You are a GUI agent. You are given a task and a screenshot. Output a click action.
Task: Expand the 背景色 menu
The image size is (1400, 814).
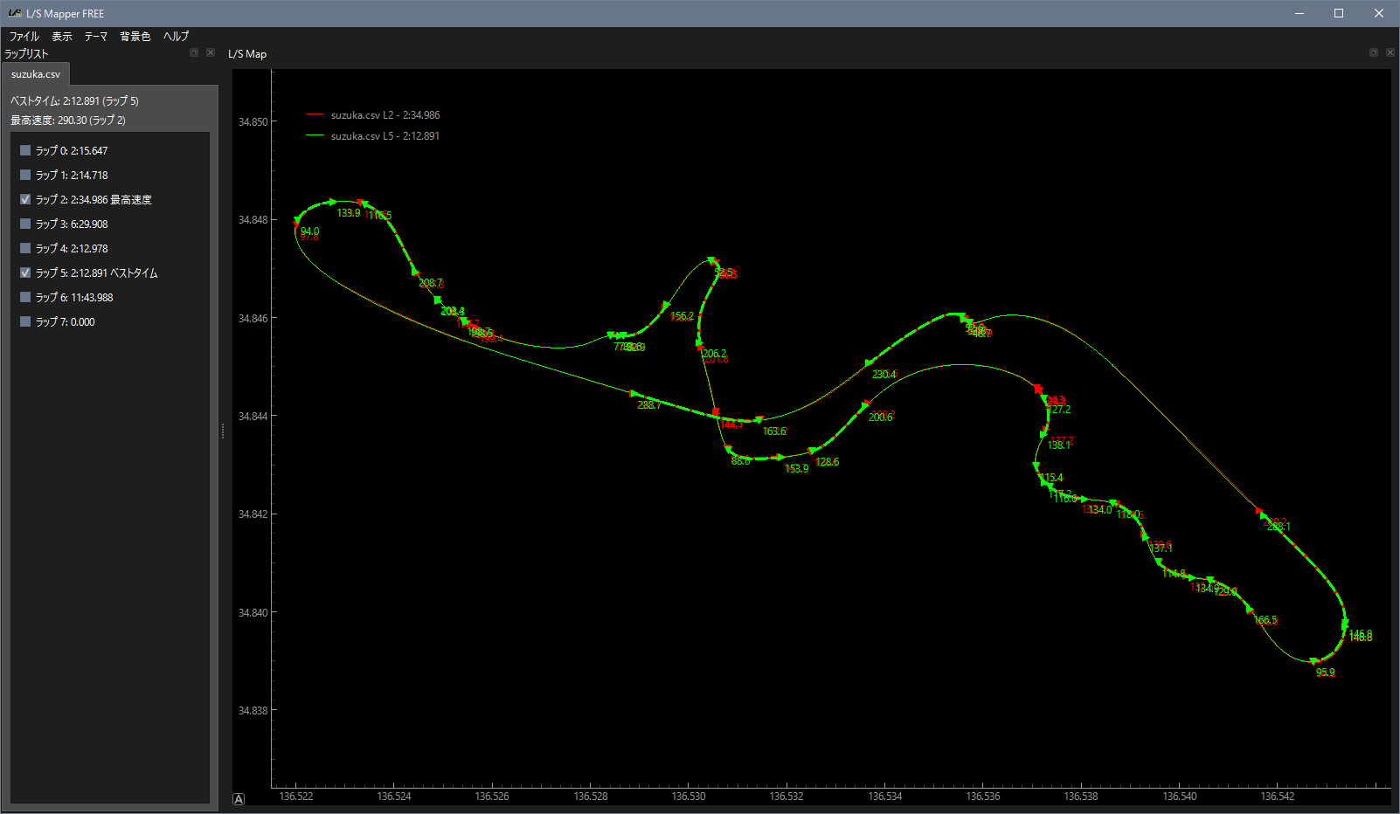click(x=135, y=37)
